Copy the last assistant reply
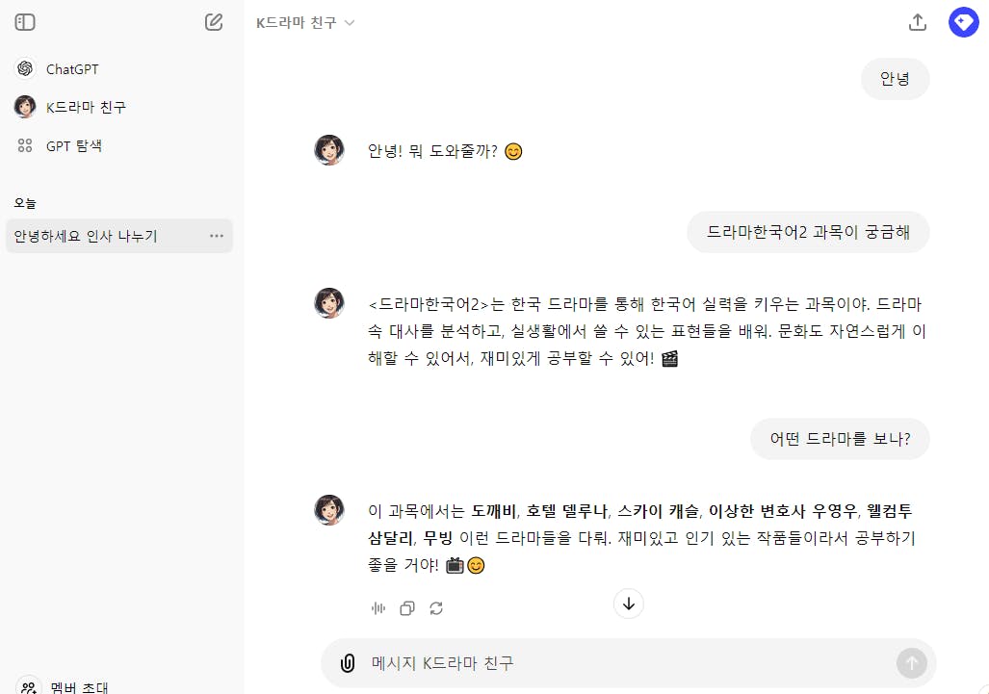The image size is (989, 694). [x=407, y=608]
